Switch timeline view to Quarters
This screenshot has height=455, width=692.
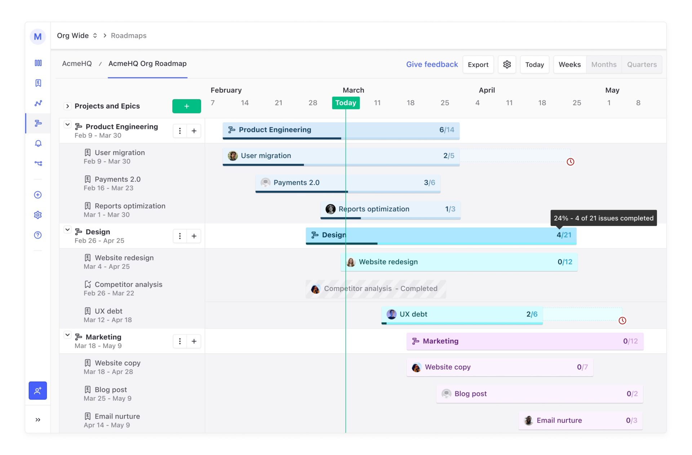pos(642,64)
